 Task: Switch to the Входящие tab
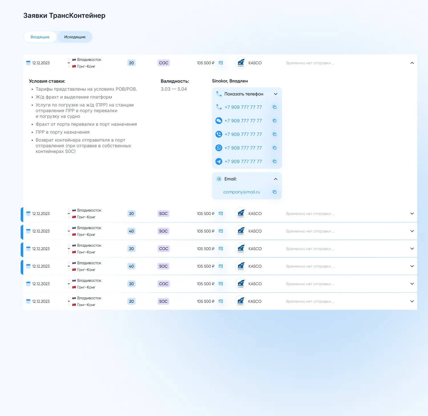pos(40,37)
